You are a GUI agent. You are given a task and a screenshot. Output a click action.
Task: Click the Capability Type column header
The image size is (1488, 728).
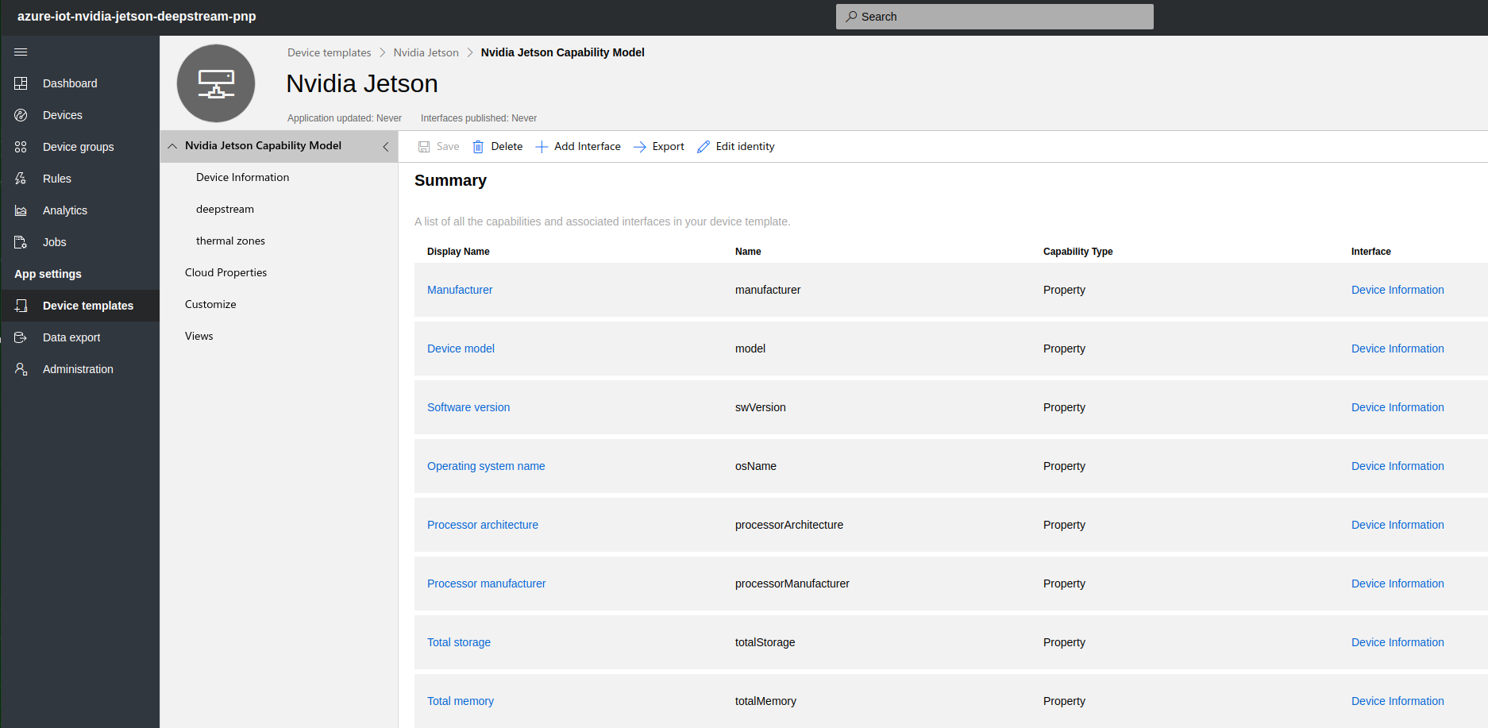point(1077,252)
